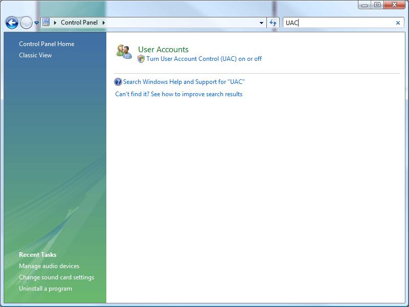
Task: Open the address bar history dropdown
Action: pyautogui.click(x=261, y=23)
